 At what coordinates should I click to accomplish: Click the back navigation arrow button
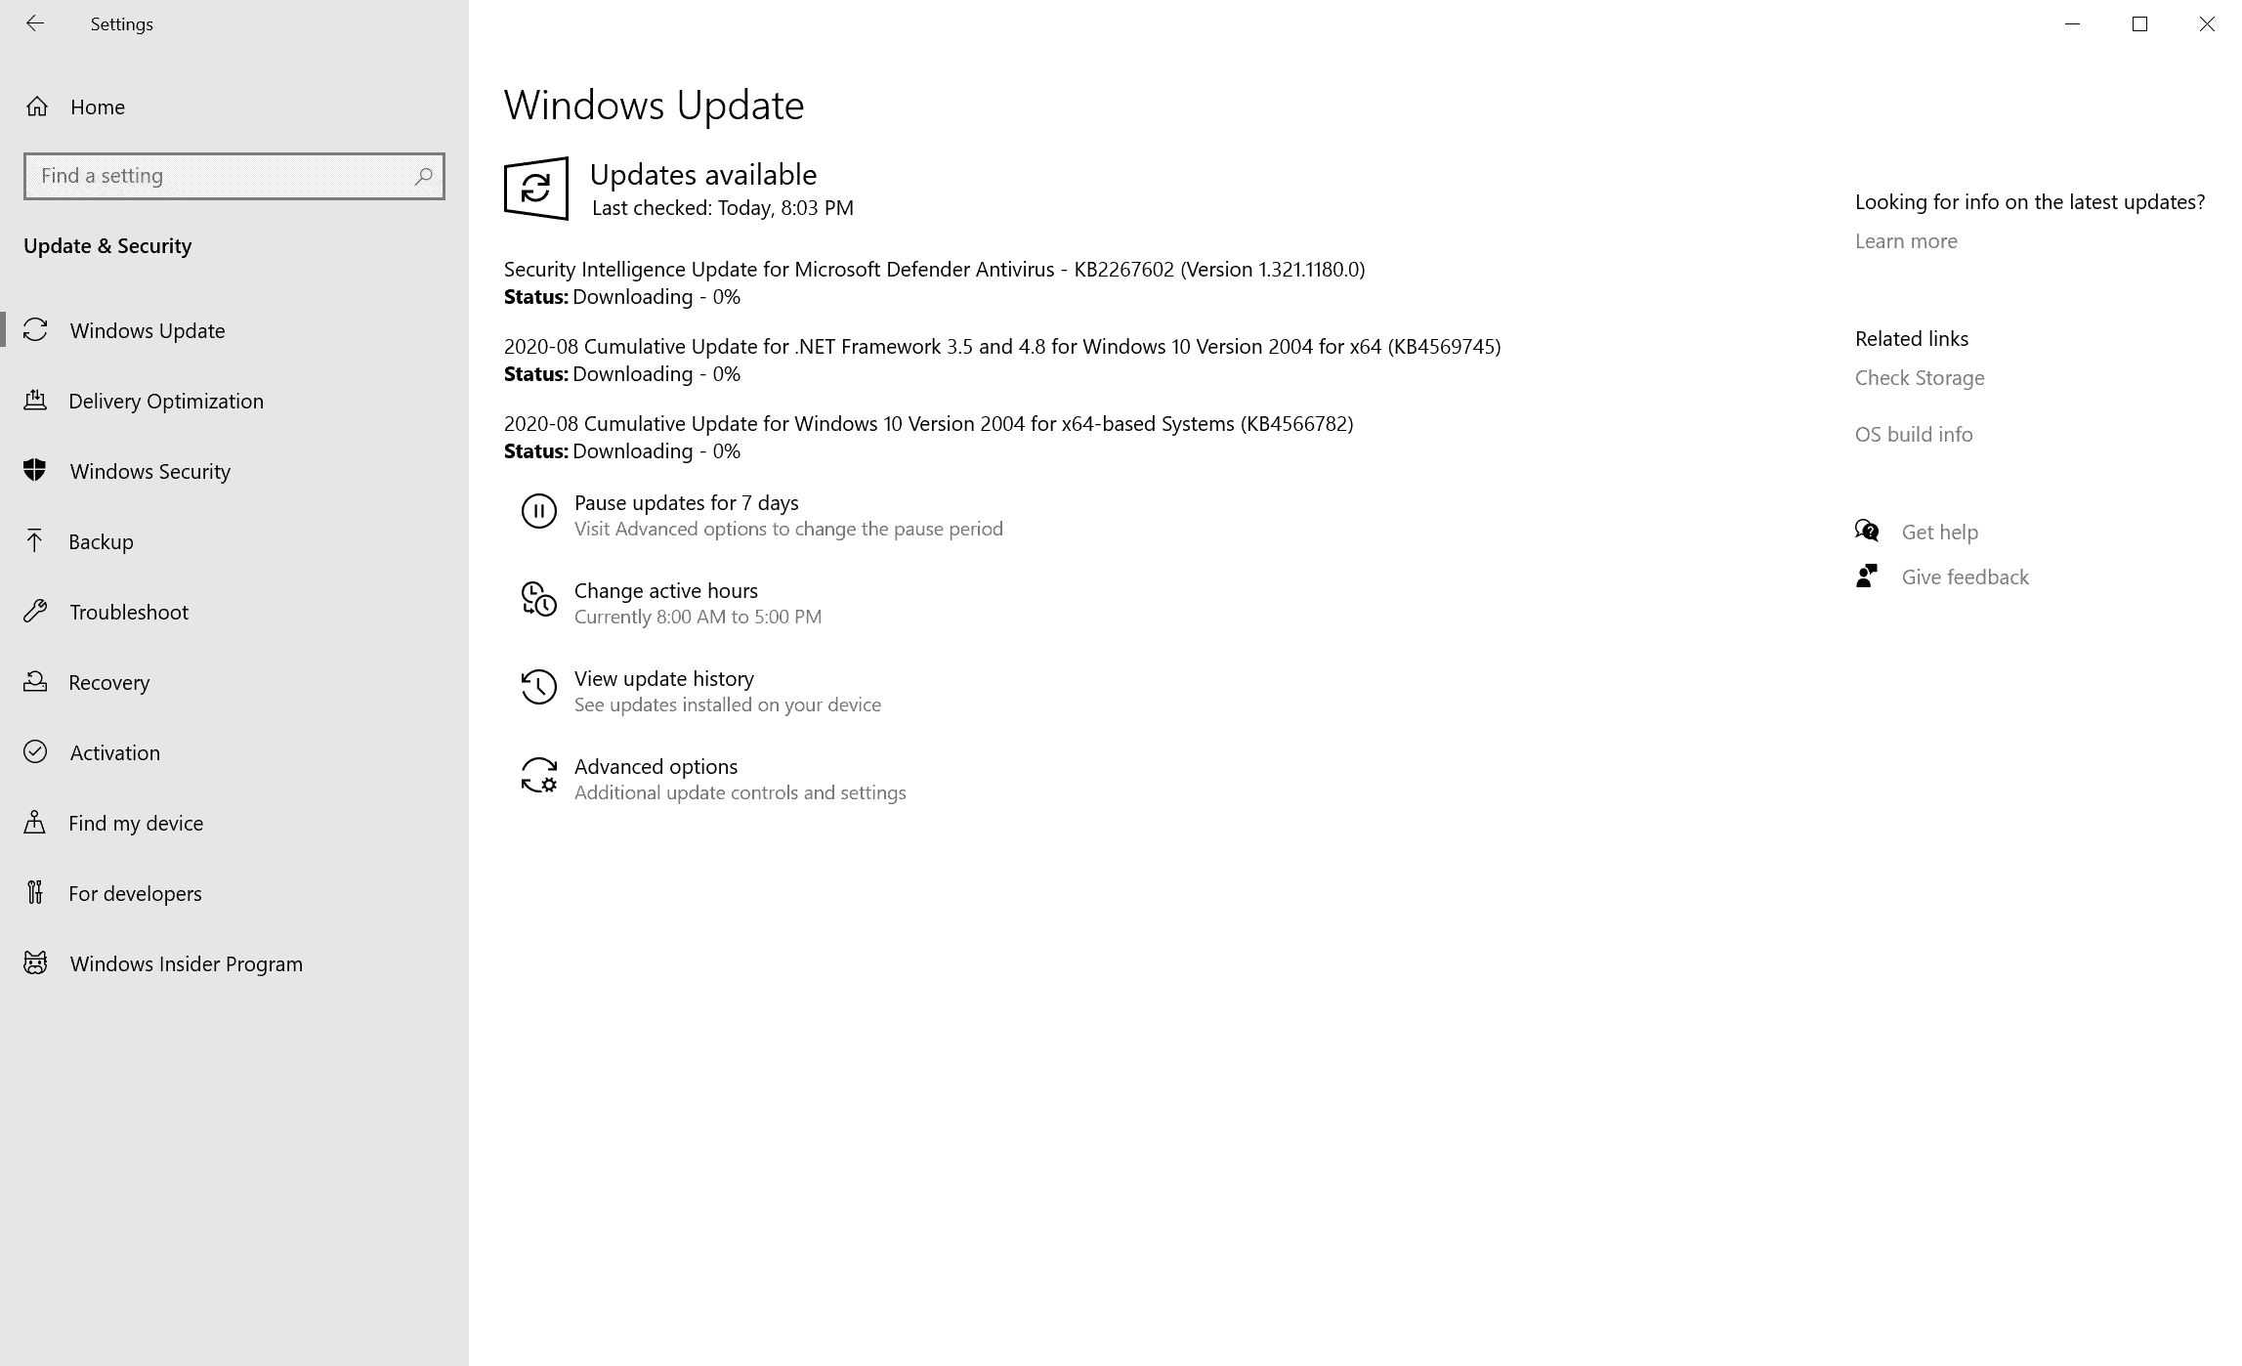pyautogui.click(x=33, y=24)
